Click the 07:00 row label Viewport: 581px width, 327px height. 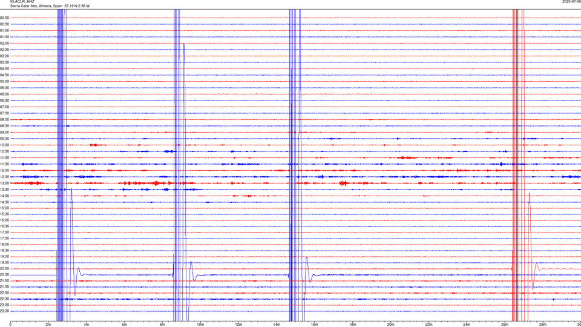click(4, 107)
